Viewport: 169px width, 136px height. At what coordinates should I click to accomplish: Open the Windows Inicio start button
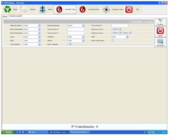click(8, 132)
